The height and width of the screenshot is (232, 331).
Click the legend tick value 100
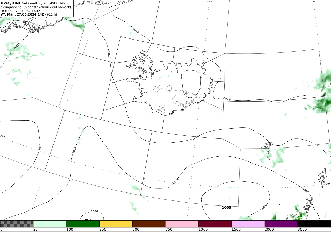(x=70, y=229)
